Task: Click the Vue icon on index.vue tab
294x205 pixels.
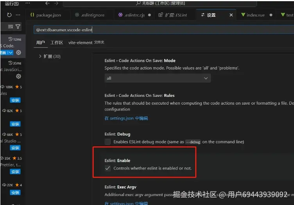Action: pyautogui.click(x=243, y=14)
